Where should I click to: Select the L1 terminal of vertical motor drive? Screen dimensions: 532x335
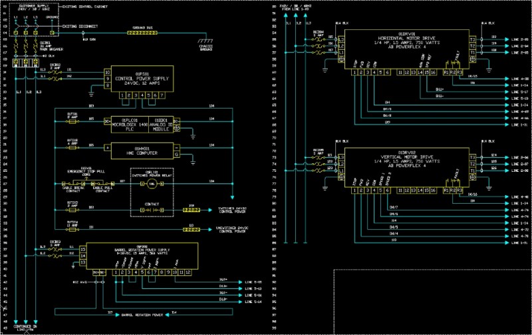tap(341, 170)
